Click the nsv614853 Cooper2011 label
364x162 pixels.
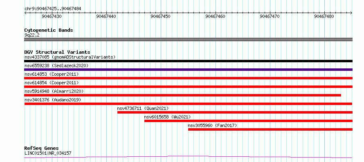[52, 74]
